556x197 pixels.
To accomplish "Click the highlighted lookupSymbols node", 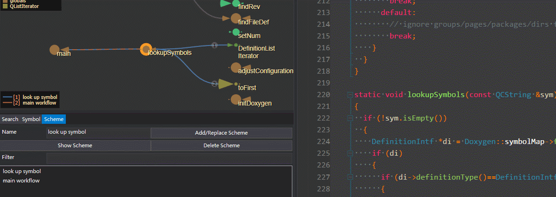I will [x=146, y=50].
